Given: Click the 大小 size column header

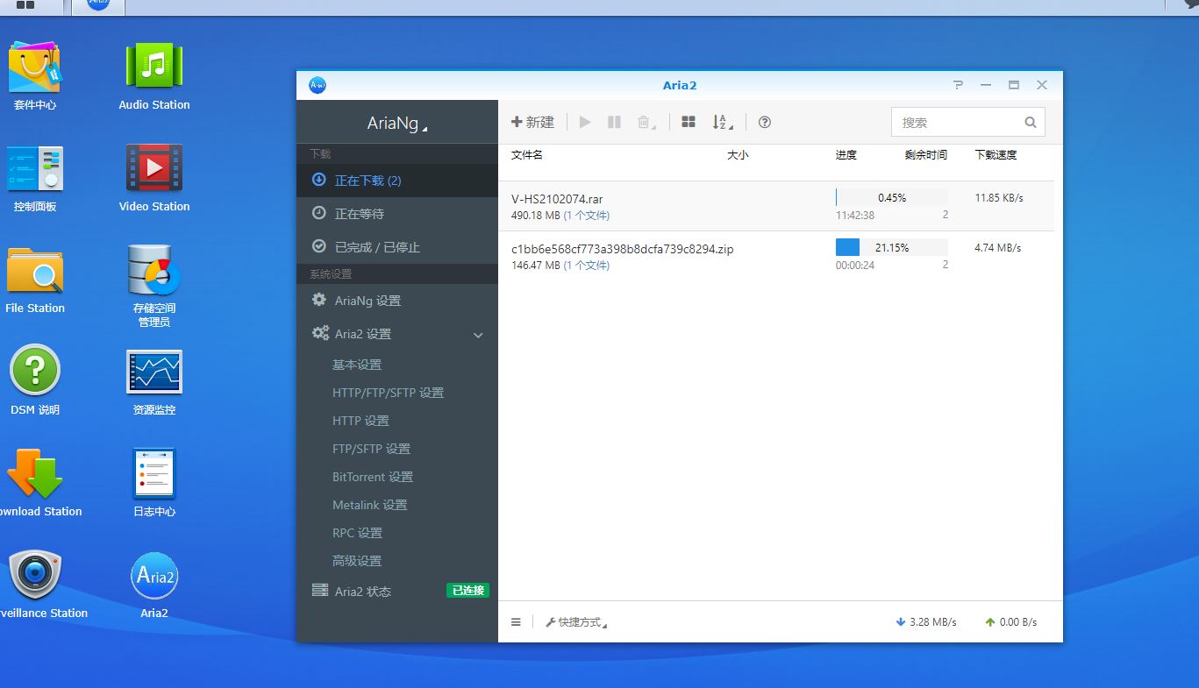Looking at the screenshot, I should click(x=738, y=155).
